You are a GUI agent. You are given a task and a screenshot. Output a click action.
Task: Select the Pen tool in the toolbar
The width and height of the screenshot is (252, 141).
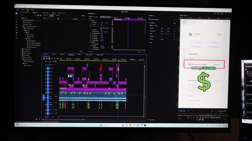click(16, 27)
